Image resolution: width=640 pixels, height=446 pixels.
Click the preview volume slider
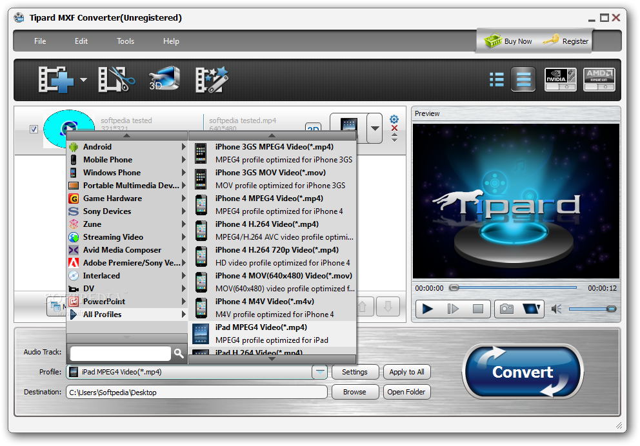(x=592, y=309)
